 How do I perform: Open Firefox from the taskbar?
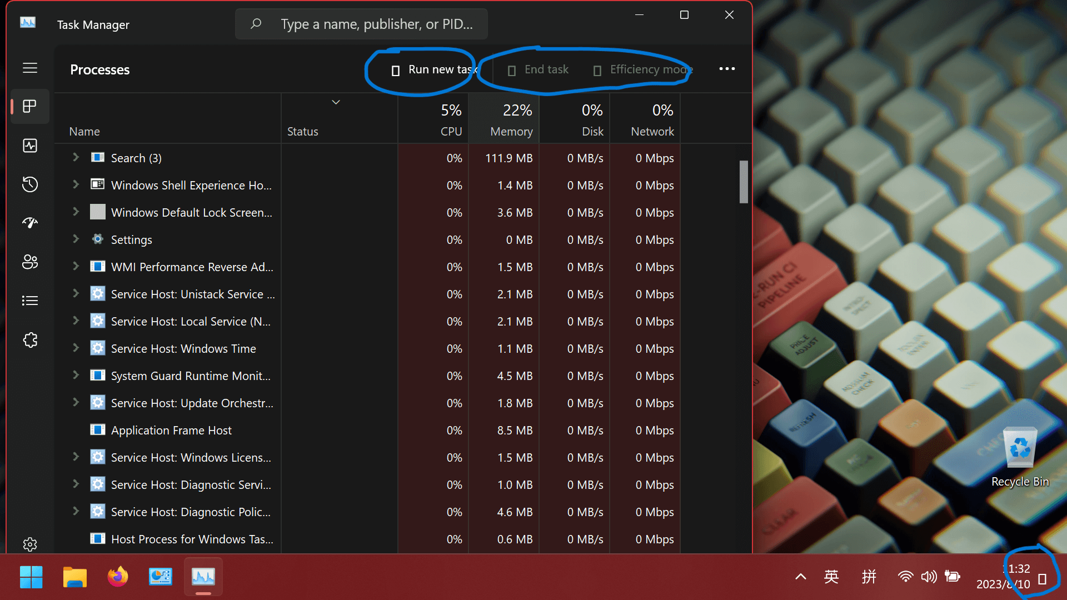[x=118, y=577]
